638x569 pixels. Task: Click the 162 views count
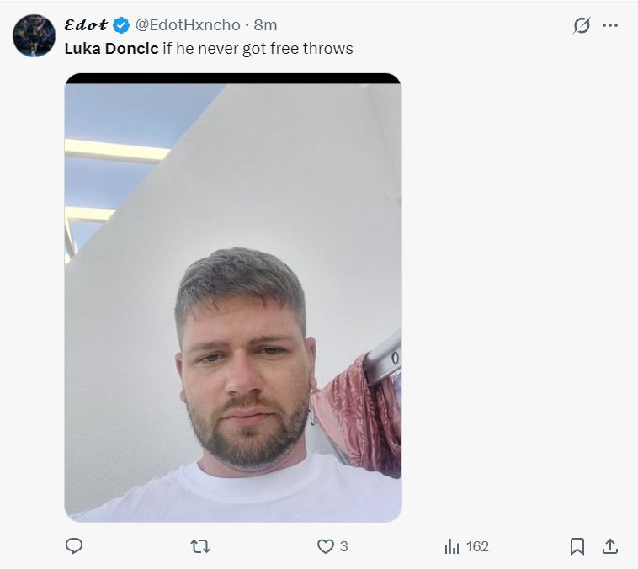477,546
